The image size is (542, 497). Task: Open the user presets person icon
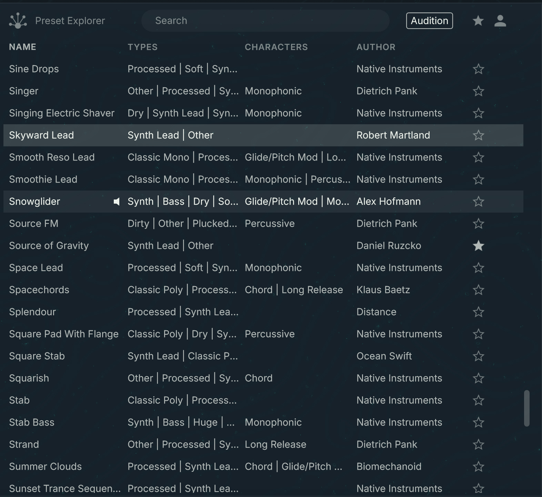tap(500, 21)
